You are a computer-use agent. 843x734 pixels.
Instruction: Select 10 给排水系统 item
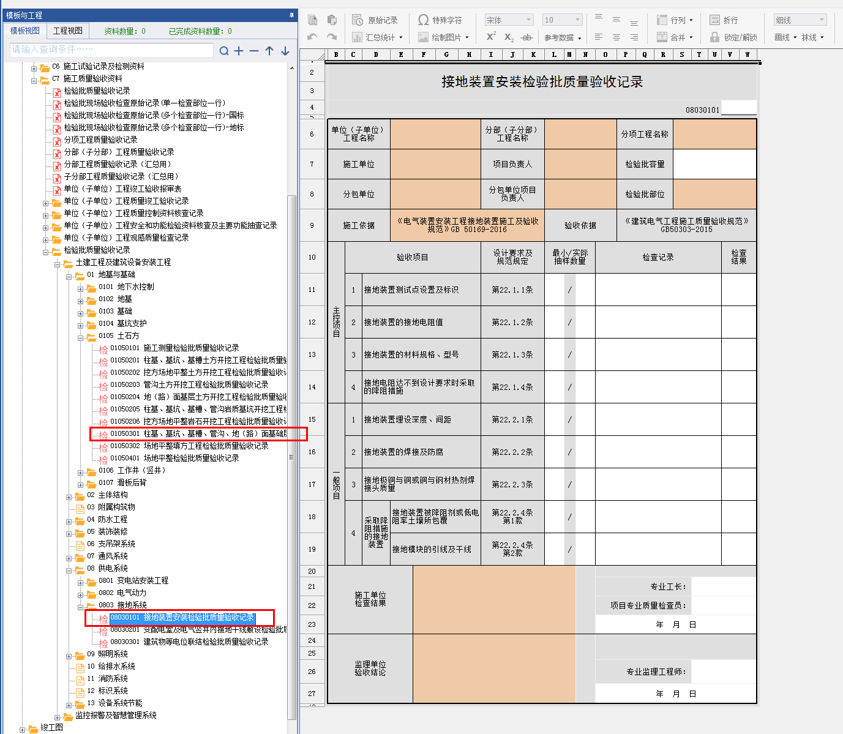111,666
